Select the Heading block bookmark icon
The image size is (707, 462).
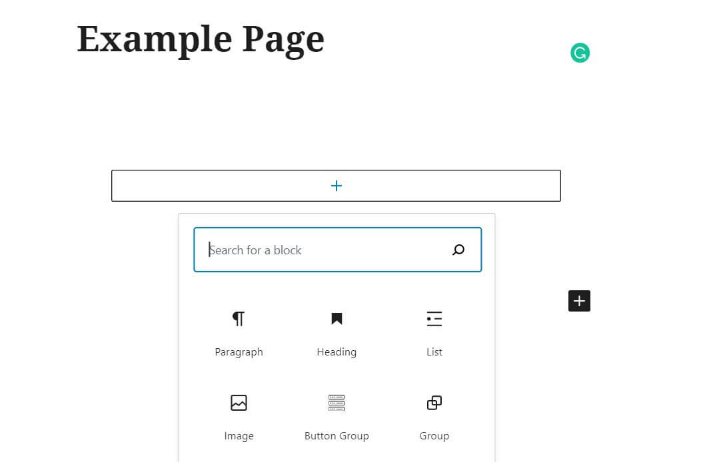[x=337, y=319]
